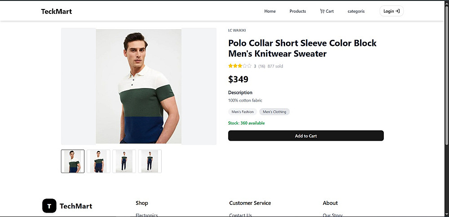Select second product thumbnail
Image resolution: width=449 pixels, height=217 pixels.
[x=98, y=161]
